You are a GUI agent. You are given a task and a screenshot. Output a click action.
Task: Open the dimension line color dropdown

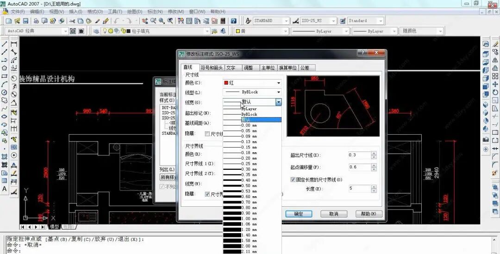click(252, 83)
